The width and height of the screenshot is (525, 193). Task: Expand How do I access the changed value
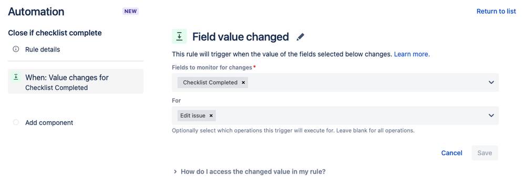coord(250,172)
